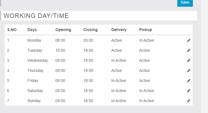Click the WORKING DAY/TIME heading

(x=36, y=16)
